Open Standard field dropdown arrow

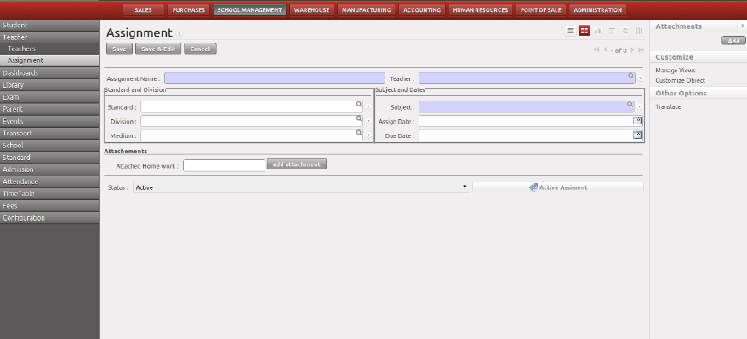(x=368, y=106)
